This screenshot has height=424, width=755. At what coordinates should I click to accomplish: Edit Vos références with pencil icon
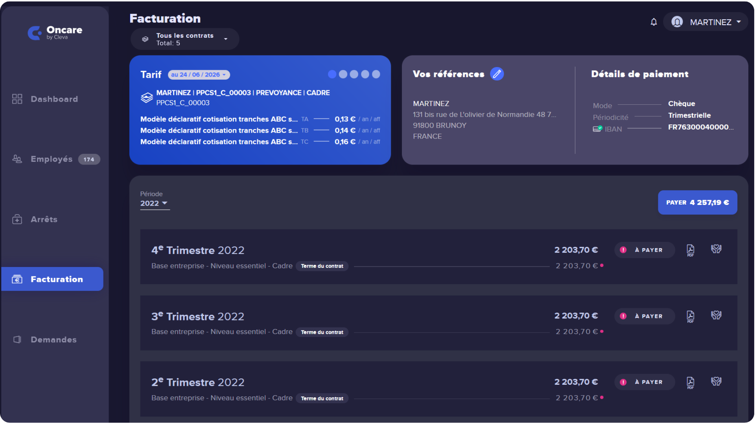pos(497,74)
